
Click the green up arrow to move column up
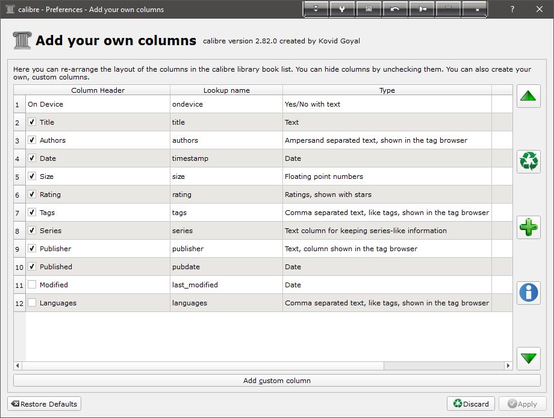tap(528, 96)
